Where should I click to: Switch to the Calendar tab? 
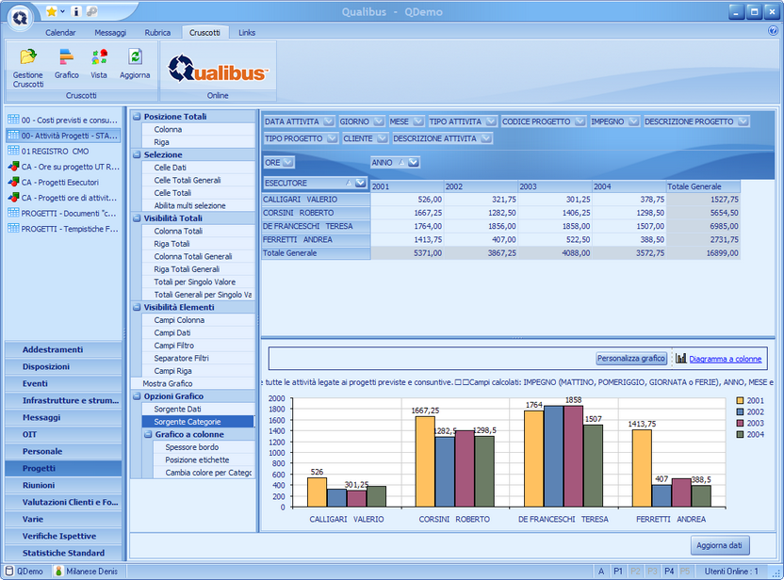click(60, 32)
